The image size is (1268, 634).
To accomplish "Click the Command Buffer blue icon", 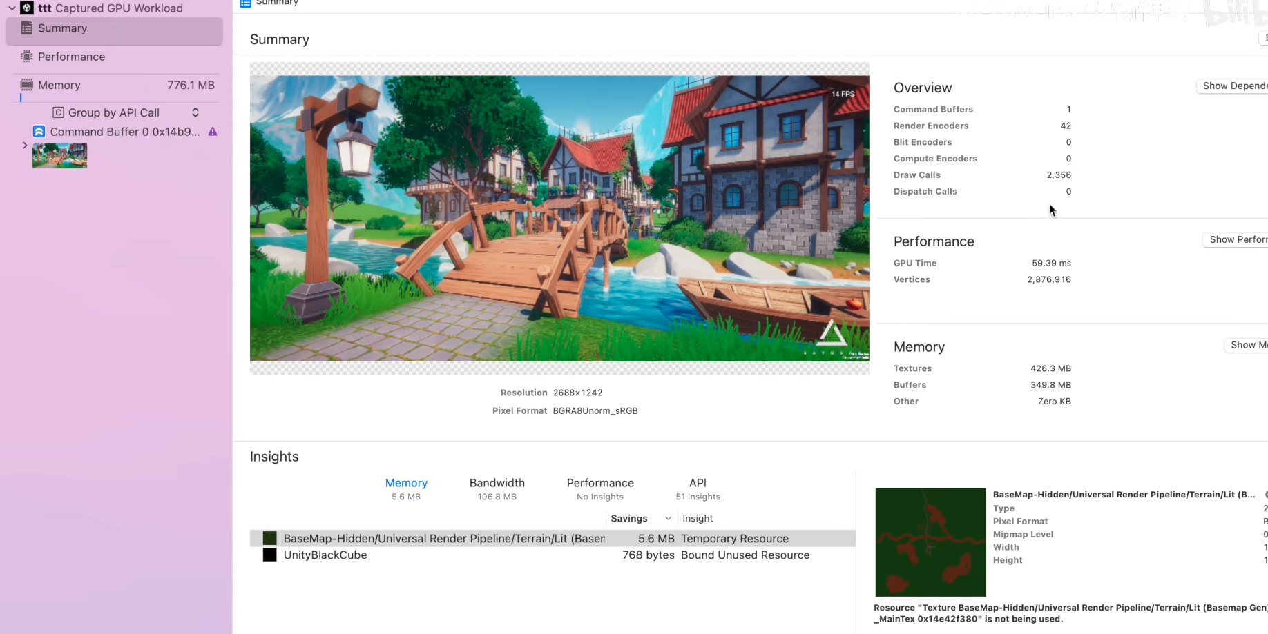I will 39,132.
